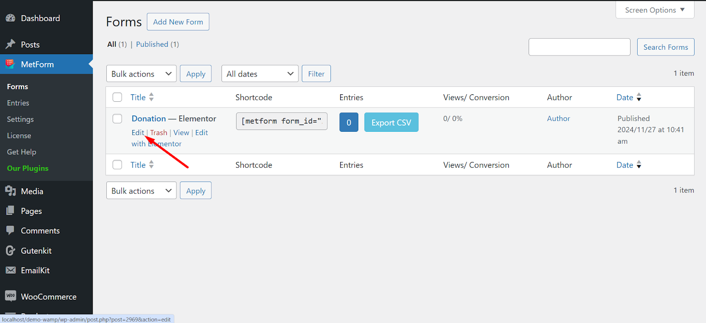Open the Donation form title link
The width and height of the screenshot is (706, 323).
pos(149,119)
